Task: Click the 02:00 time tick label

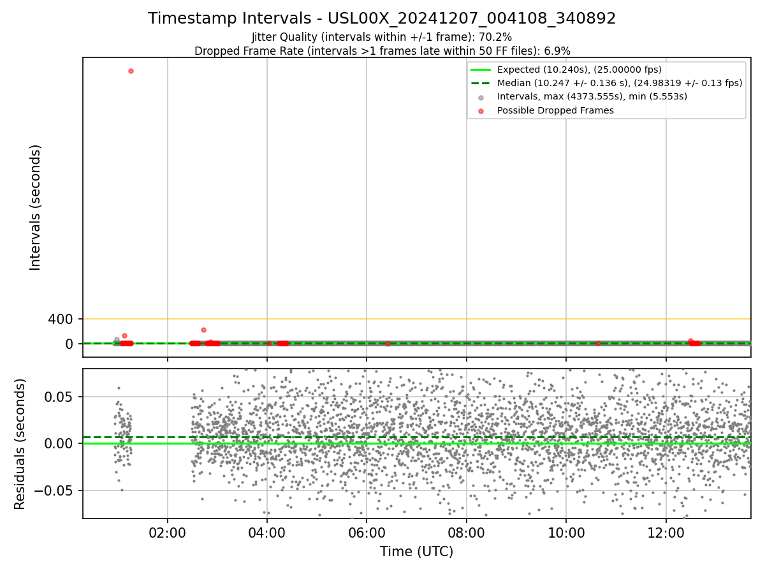Action: [x=168, y=532]
